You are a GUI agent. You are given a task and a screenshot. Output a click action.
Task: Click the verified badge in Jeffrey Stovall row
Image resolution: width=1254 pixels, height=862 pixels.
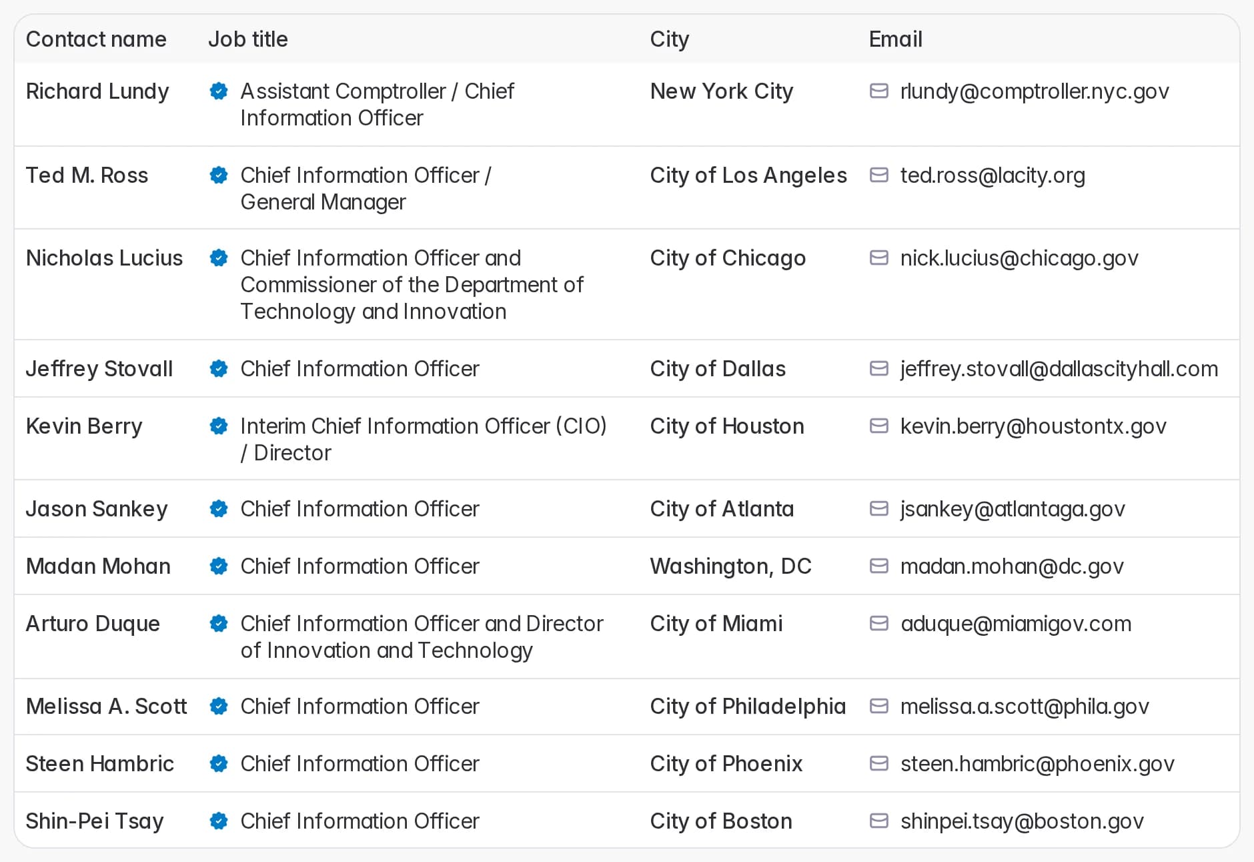pyautogui.click(x=219, y=368)
